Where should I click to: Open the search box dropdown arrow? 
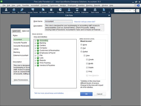134,11
